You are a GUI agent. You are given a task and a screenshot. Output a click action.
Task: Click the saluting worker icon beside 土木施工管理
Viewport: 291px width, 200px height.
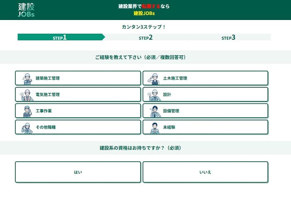[154, 79]
